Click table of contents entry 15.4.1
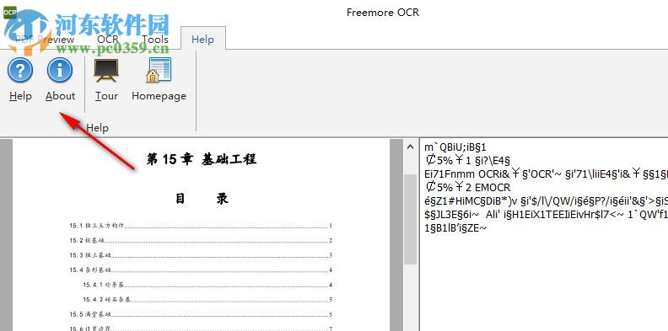The height and width of the screenshot is (331, 668). (x=207, y=285)
